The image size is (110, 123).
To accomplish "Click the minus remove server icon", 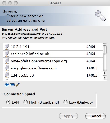I will pyautogui.click(x=12, y=85).
